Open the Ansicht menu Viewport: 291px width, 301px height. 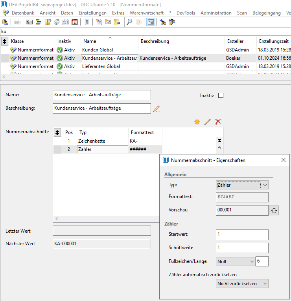[x=48, y=13]
